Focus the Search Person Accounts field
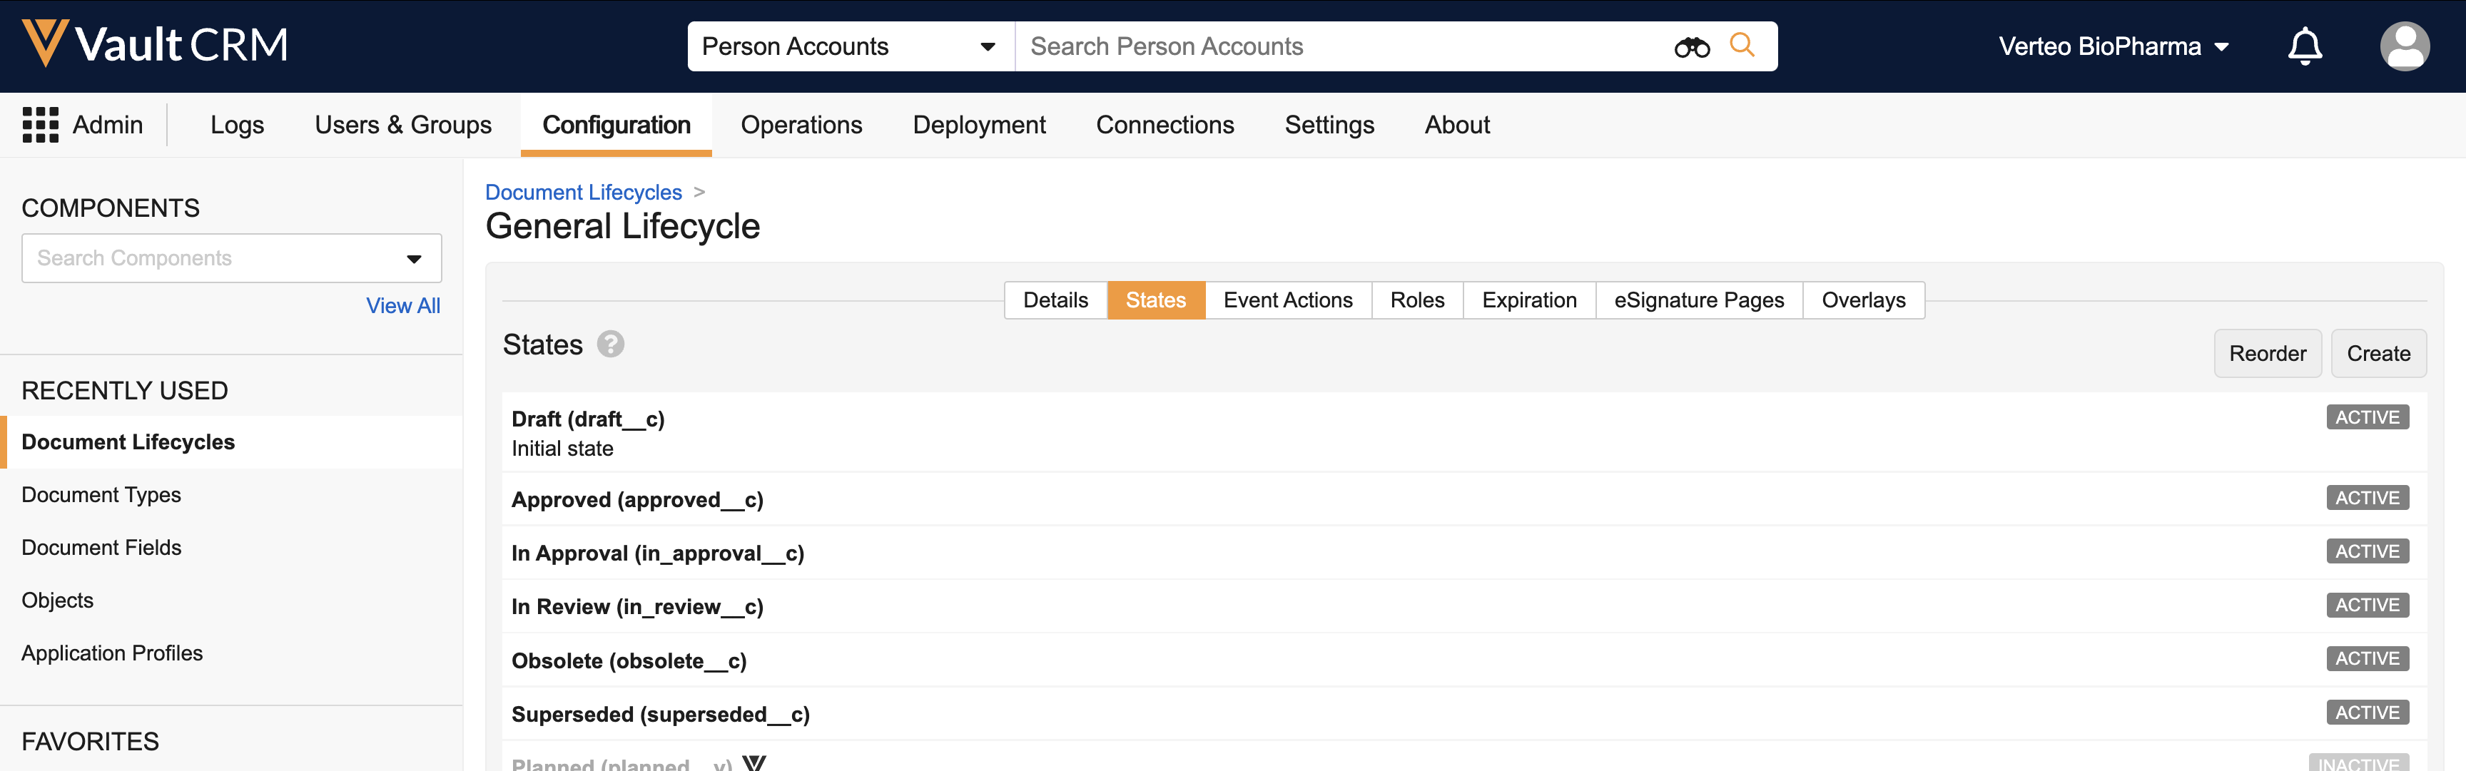Viewport: 2466px width, 771px height. (x=1340, y=47)
